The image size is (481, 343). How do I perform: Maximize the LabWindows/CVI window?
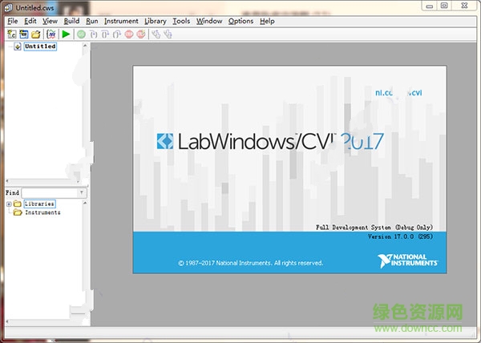(444, 6)
